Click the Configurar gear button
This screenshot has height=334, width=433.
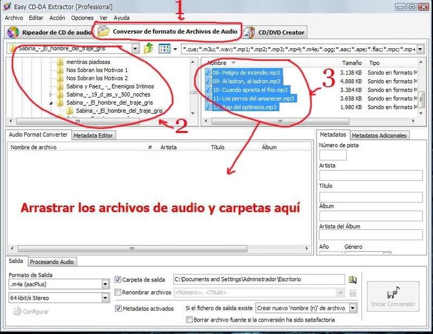tap(31, 312)
